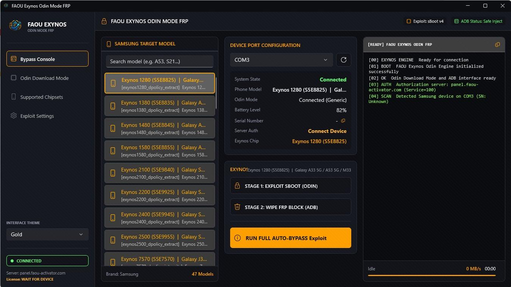Select Exynos 2500 (S5E9955) model
The image size is (511, 287).
(160, 240)
